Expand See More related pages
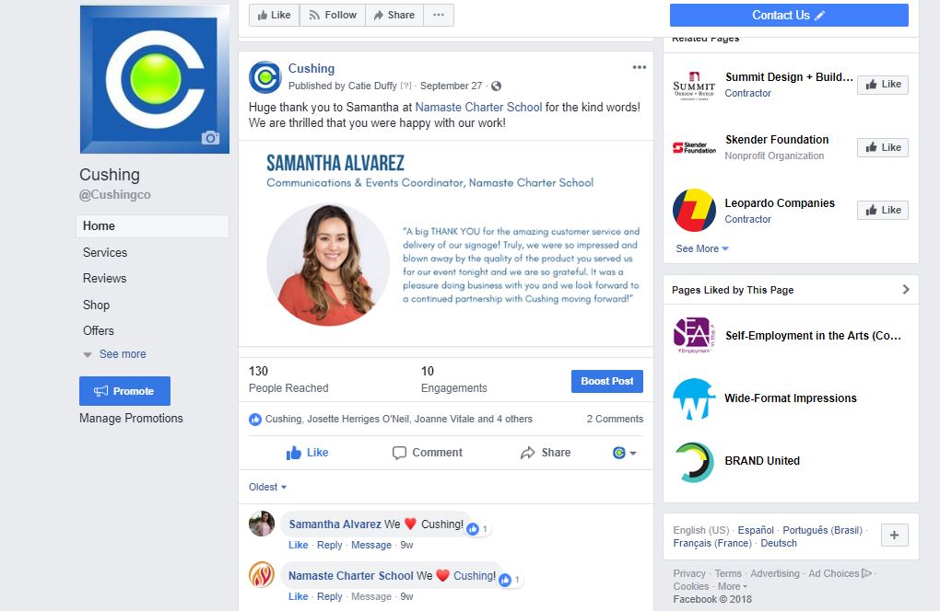The image size is (940, 611). click(702, 248)
